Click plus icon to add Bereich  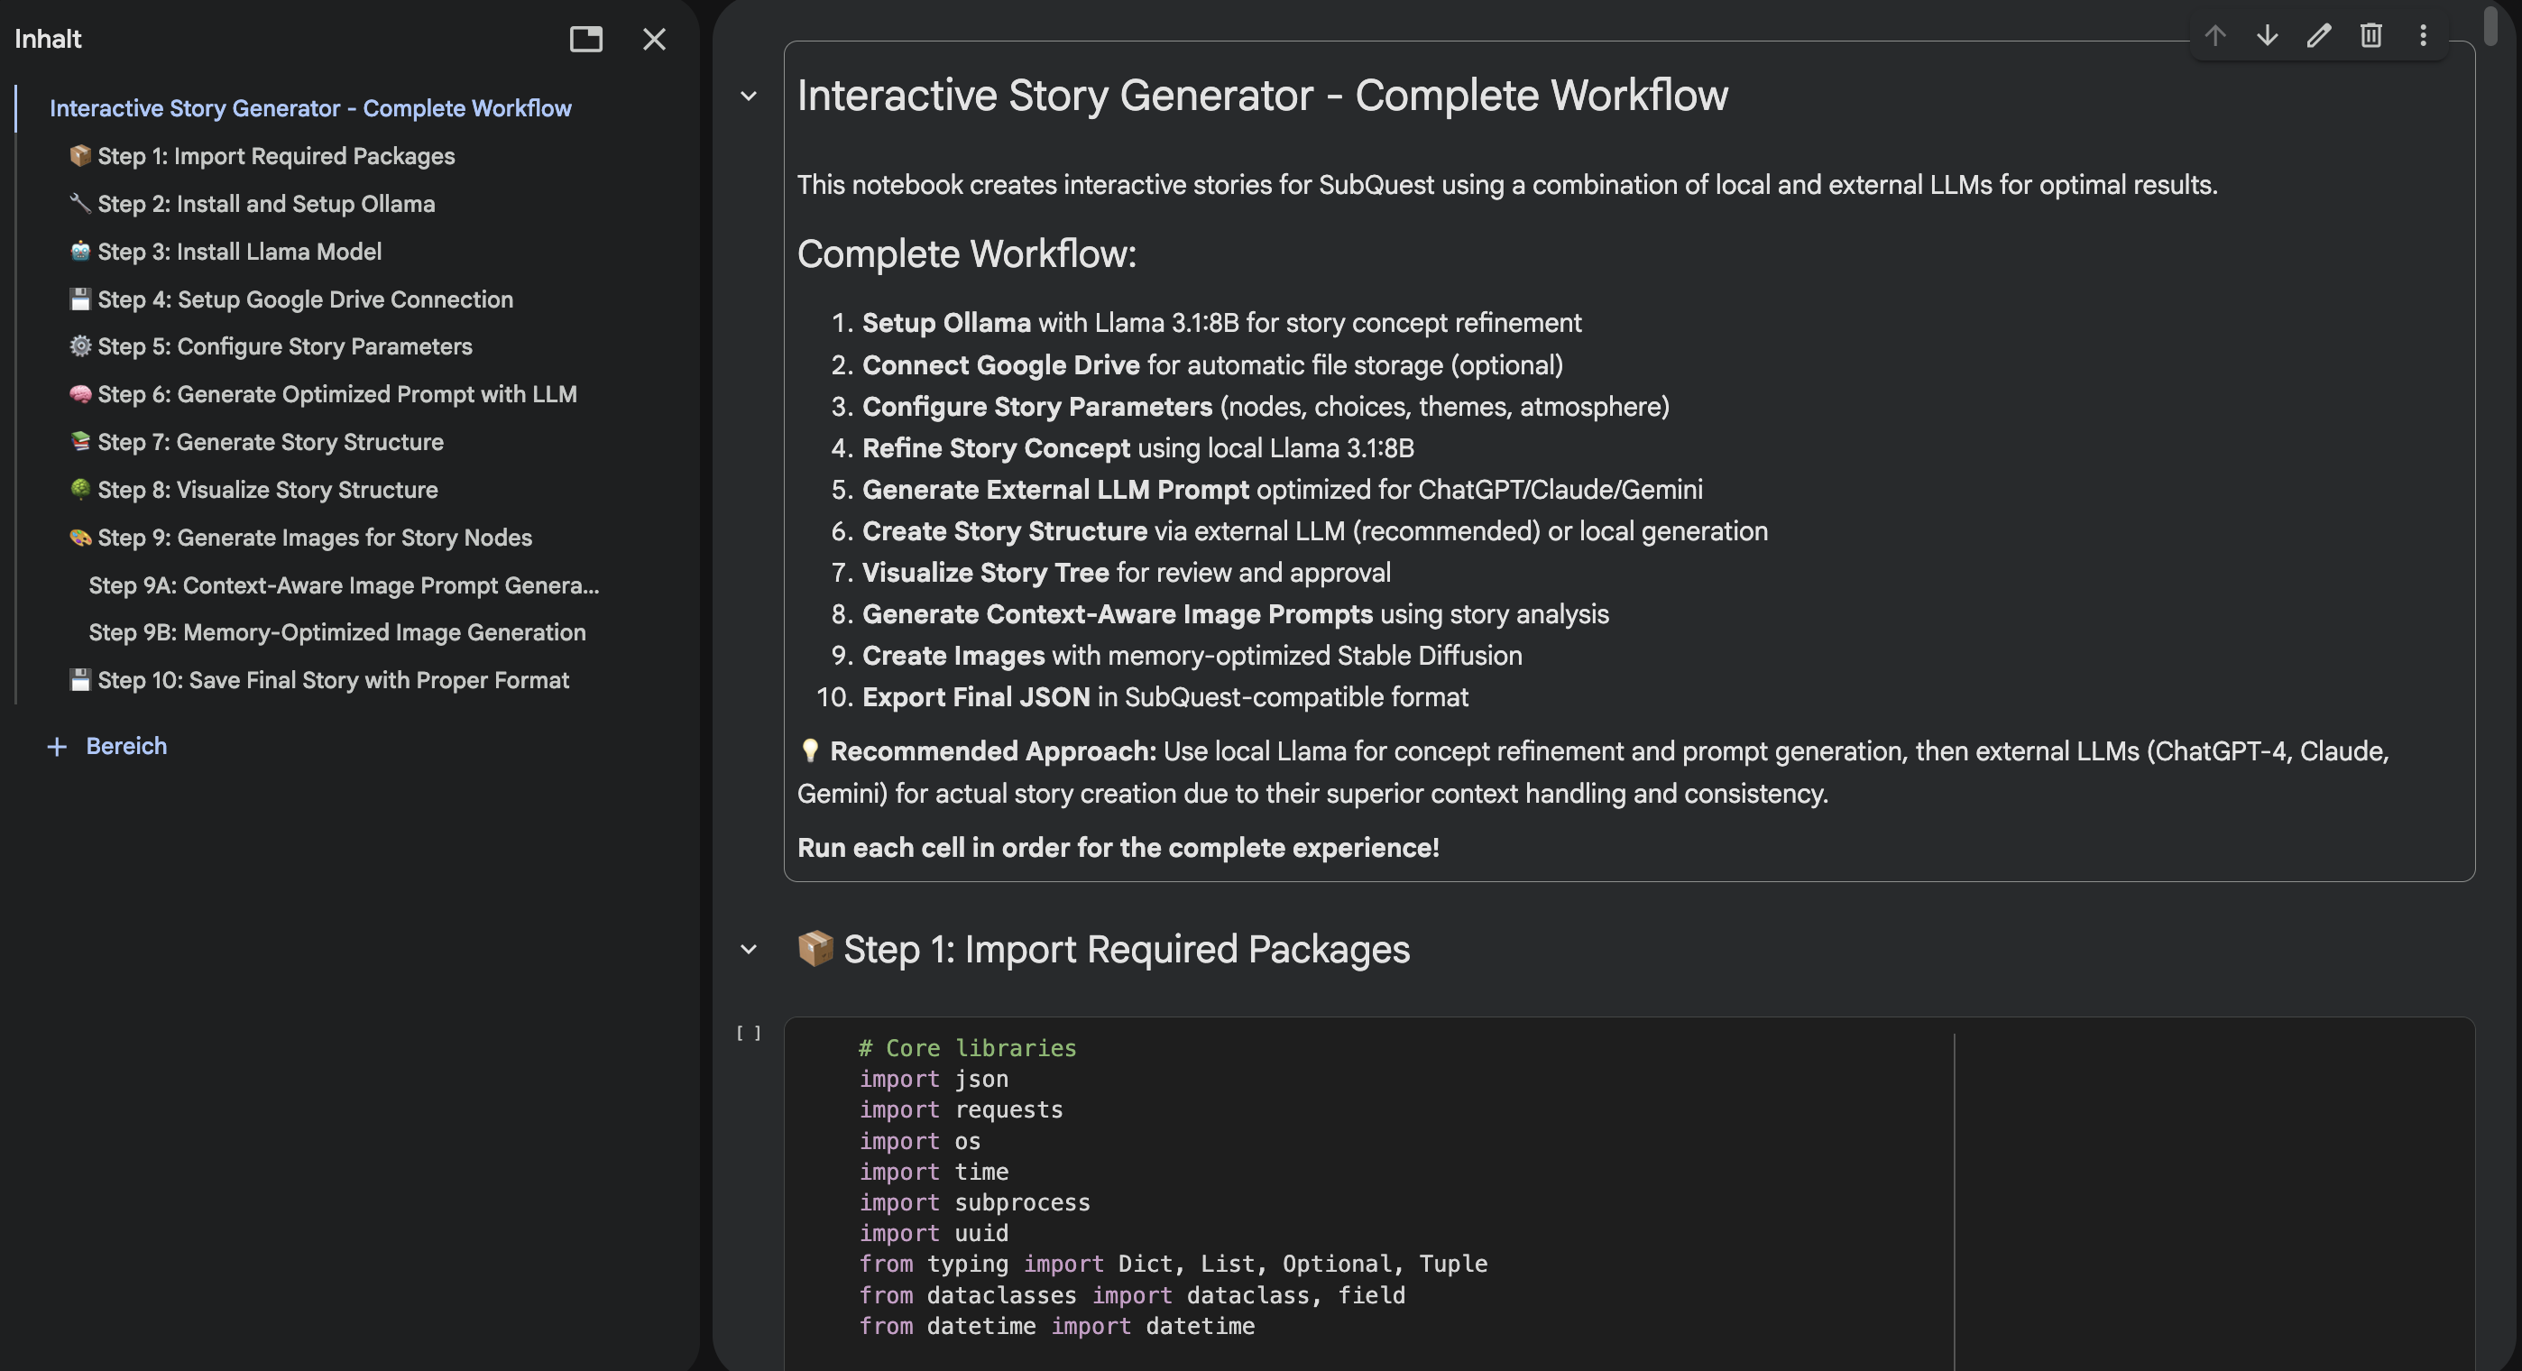57,746
